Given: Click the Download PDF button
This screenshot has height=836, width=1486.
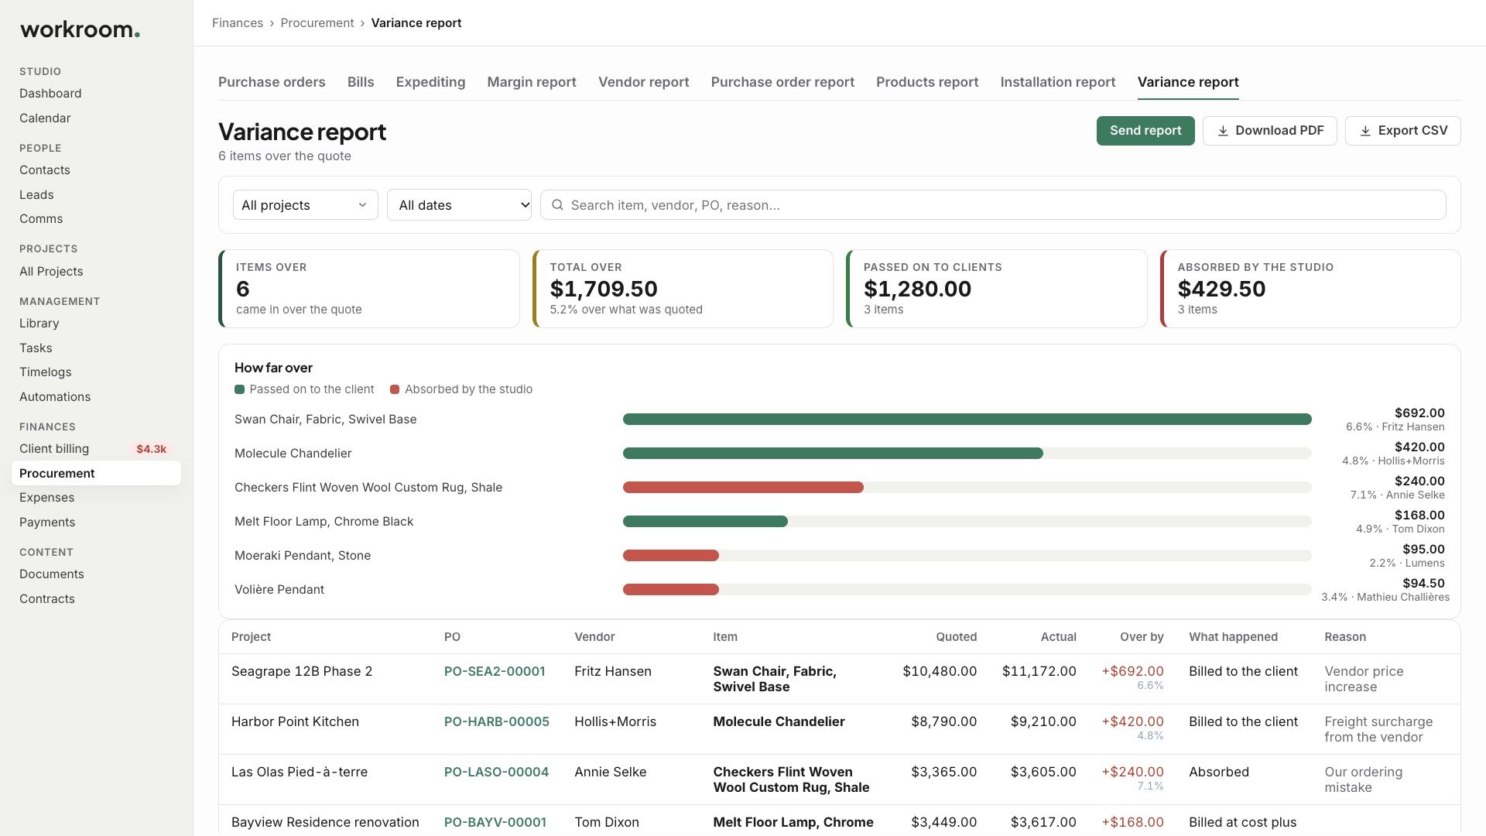Looking at the screenshot, I should click(x=1270, y=131).
